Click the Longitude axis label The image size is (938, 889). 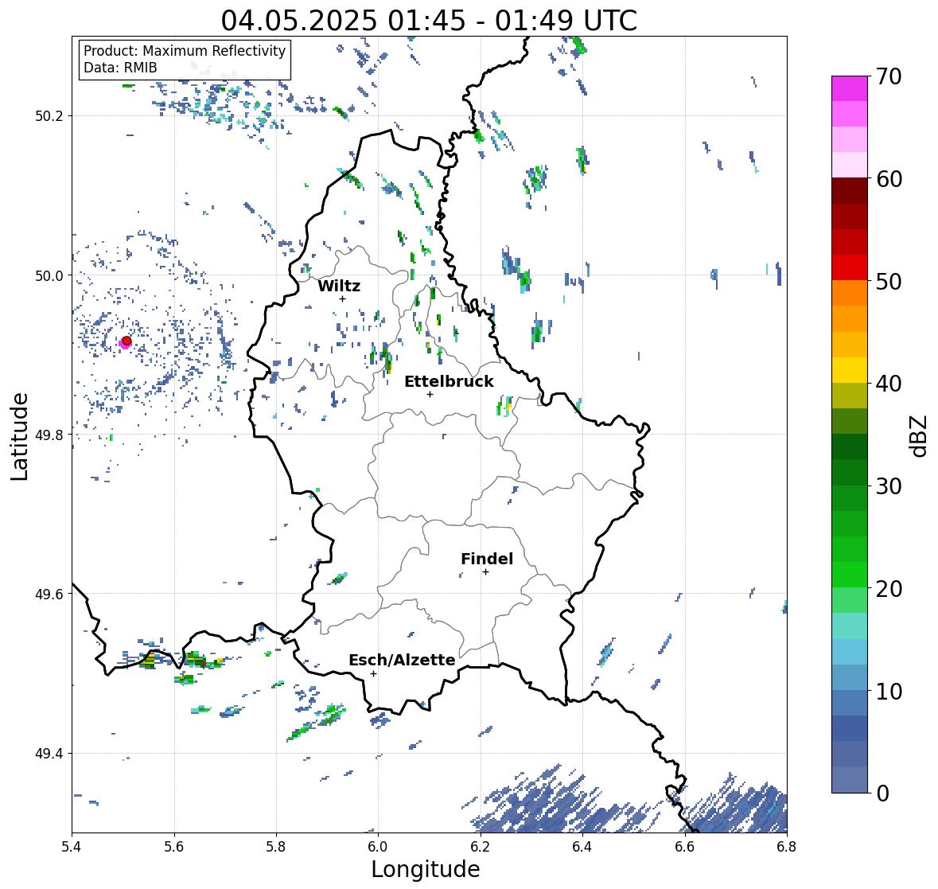426,869
